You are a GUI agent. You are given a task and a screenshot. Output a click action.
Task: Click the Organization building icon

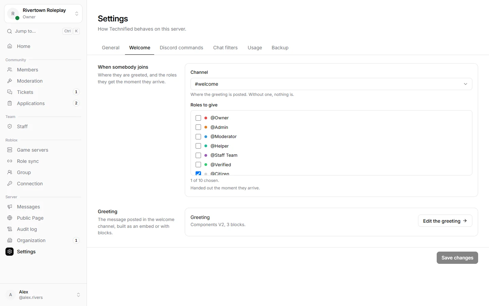[10, 240]
